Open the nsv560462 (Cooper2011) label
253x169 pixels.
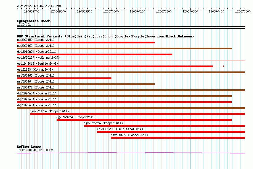tap(36, 46)
